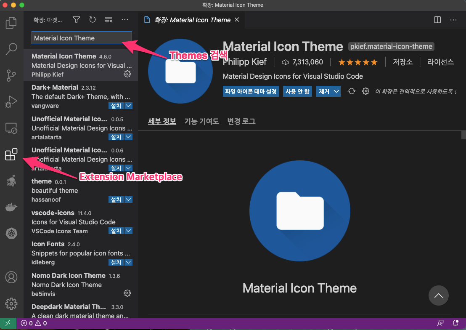Close the Material Icon Theme tab
The image size is (466, 330).
point(237,20)
